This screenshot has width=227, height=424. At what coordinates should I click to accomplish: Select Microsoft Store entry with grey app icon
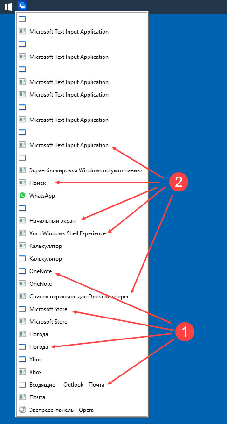click(x=82, y=322)
